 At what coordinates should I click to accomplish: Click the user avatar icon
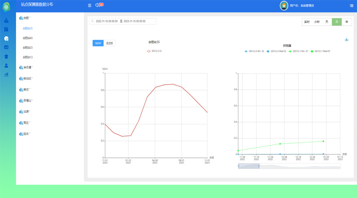coord(284,5)
